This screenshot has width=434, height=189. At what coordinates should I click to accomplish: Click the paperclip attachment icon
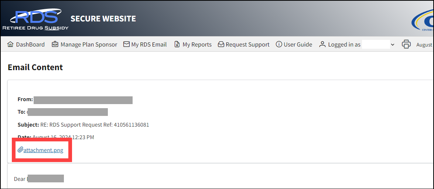(x=20, y=150)
